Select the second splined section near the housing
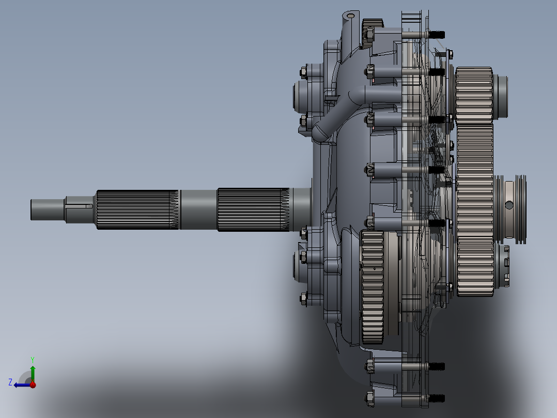The image size is (557, 418). tap(254, 210)
